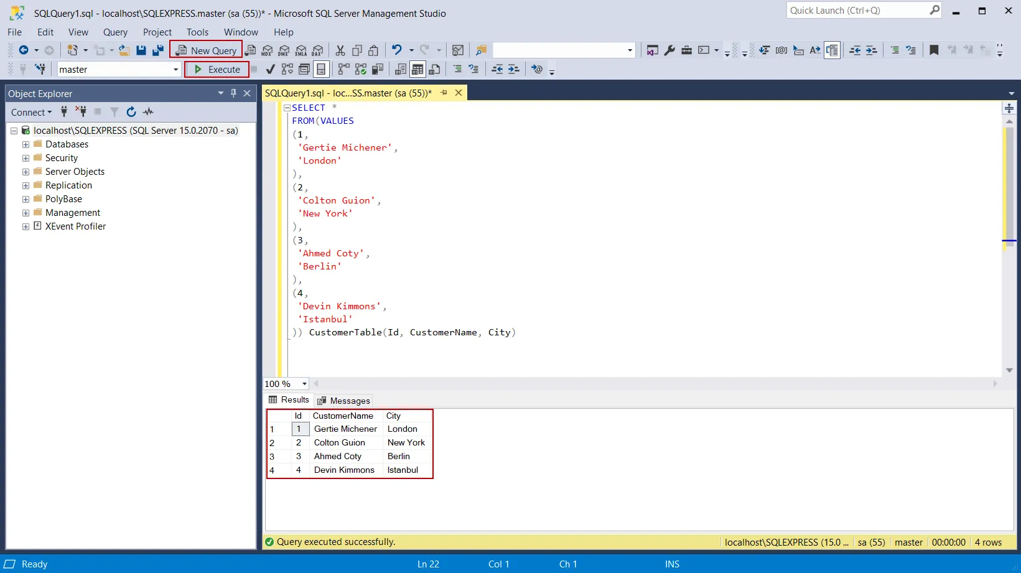
Task: Toggle Include Actual Execution Plan
Action: [343, 69]
